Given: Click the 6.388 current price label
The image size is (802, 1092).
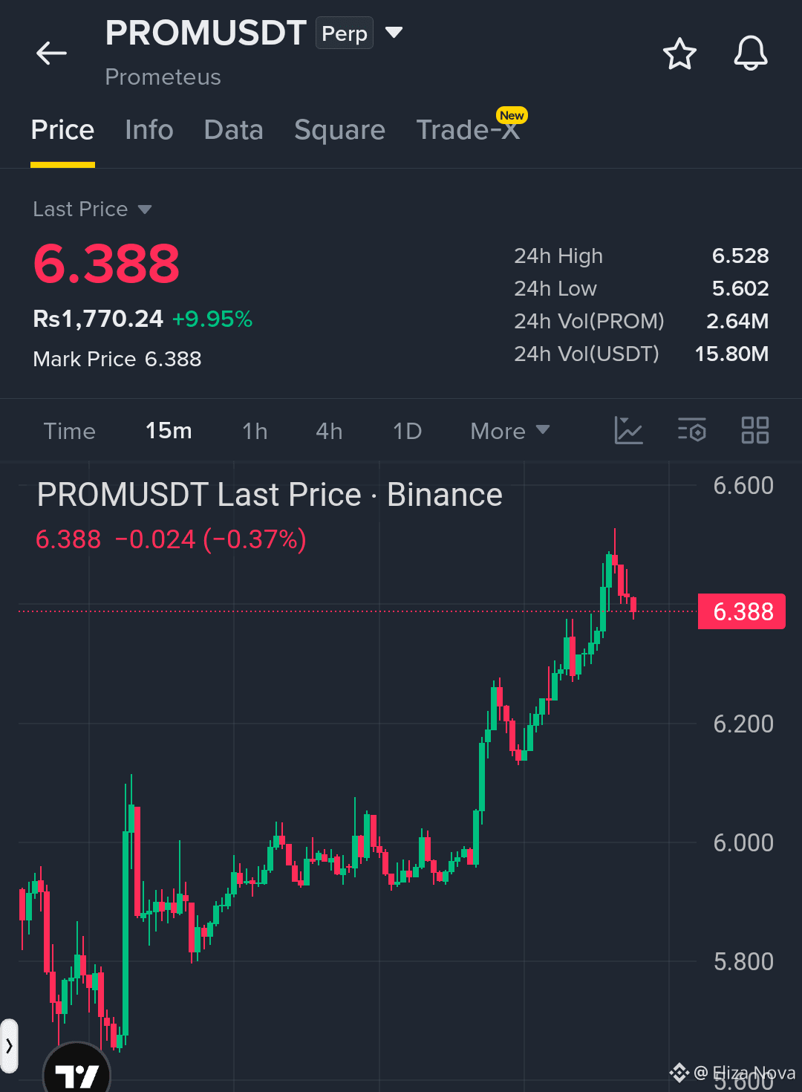Looking at the screenshot, I should coord(742,611).
